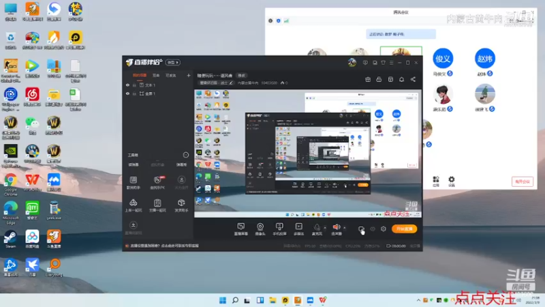Select 赵炜 participant avatar in meeting window

click(485, 59)
